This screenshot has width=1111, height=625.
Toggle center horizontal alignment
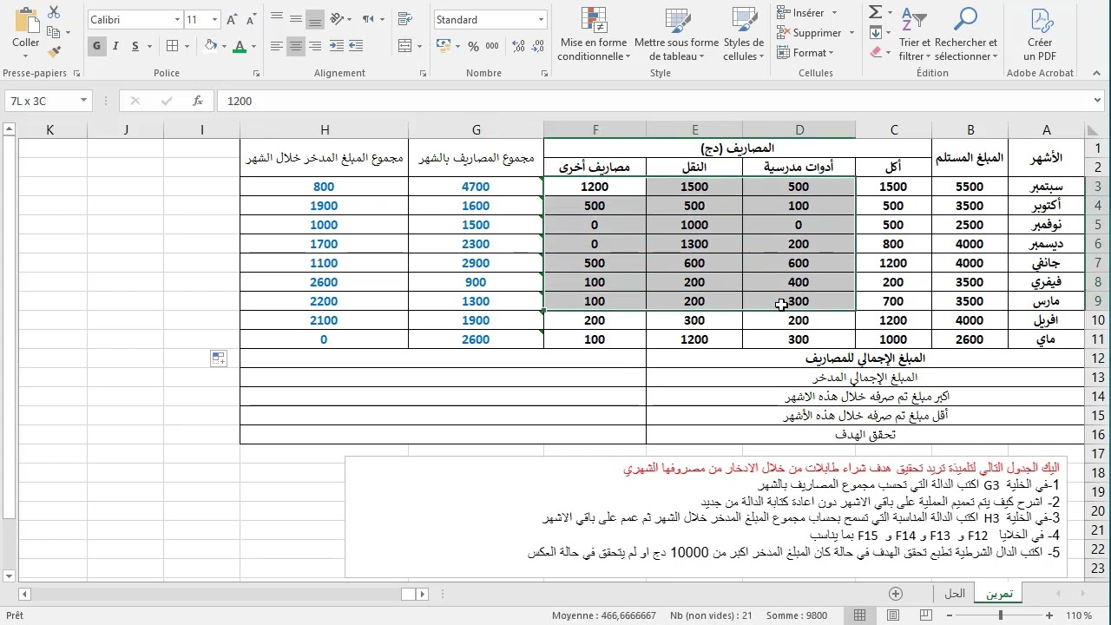coord(296,46)
